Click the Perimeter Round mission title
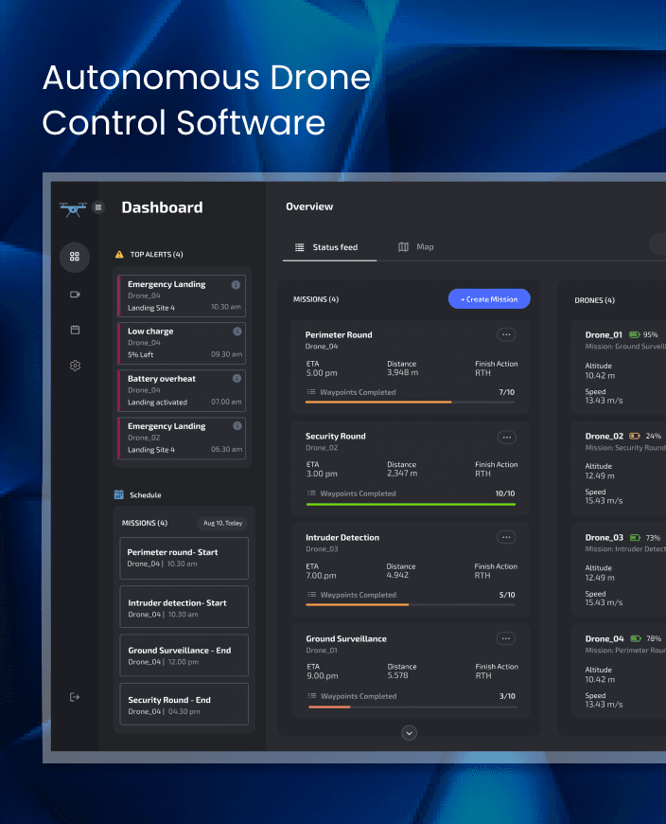This screenshot has width=666, height=824. (x=339, y=334)
